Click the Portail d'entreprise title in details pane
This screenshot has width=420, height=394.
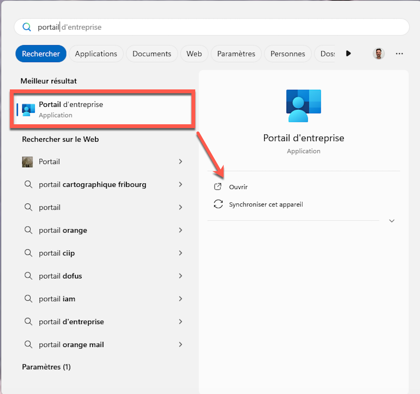click(x=303, y=138)
